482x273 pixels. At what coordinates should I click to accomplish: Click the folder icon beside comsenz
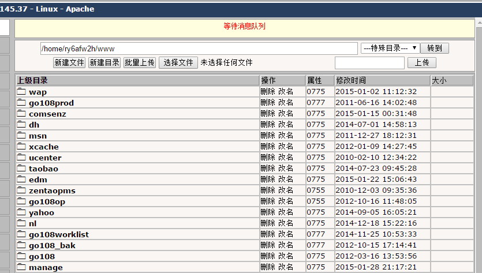(x=21, y=114)
